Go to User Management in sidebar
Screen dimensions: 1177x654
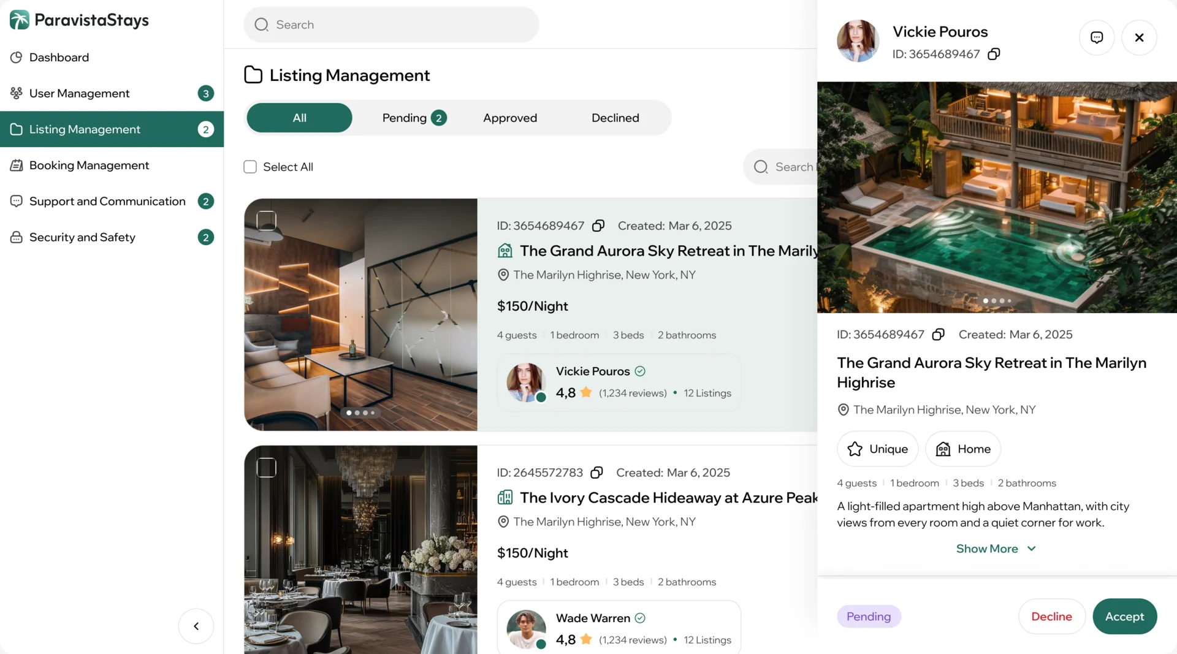112,93
